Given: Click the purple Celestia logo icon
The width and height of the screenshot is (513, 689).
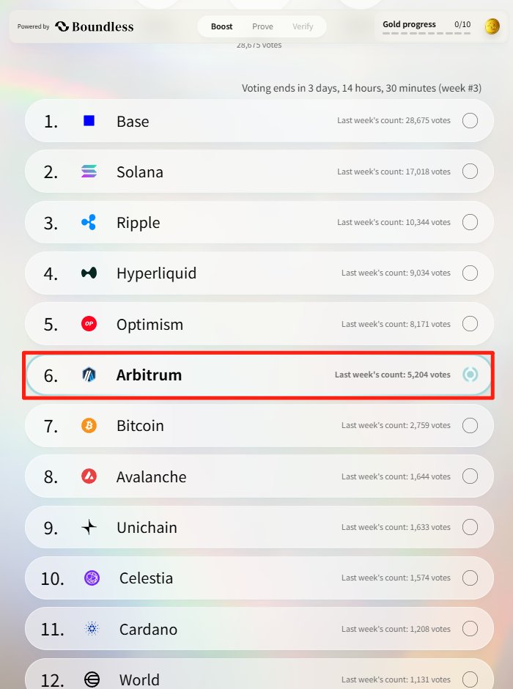Looking at the screenshot, I should point(92,578).
